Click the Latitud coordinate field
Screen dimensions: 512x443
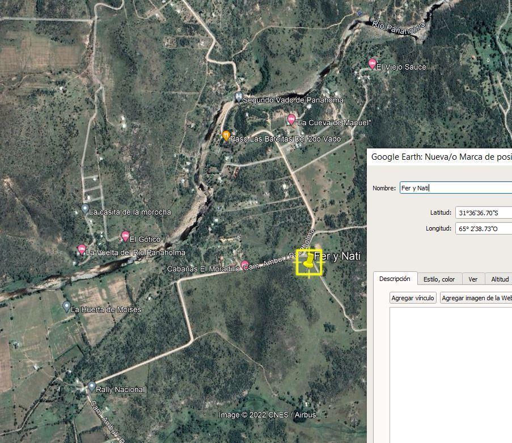tap(484, 212)
